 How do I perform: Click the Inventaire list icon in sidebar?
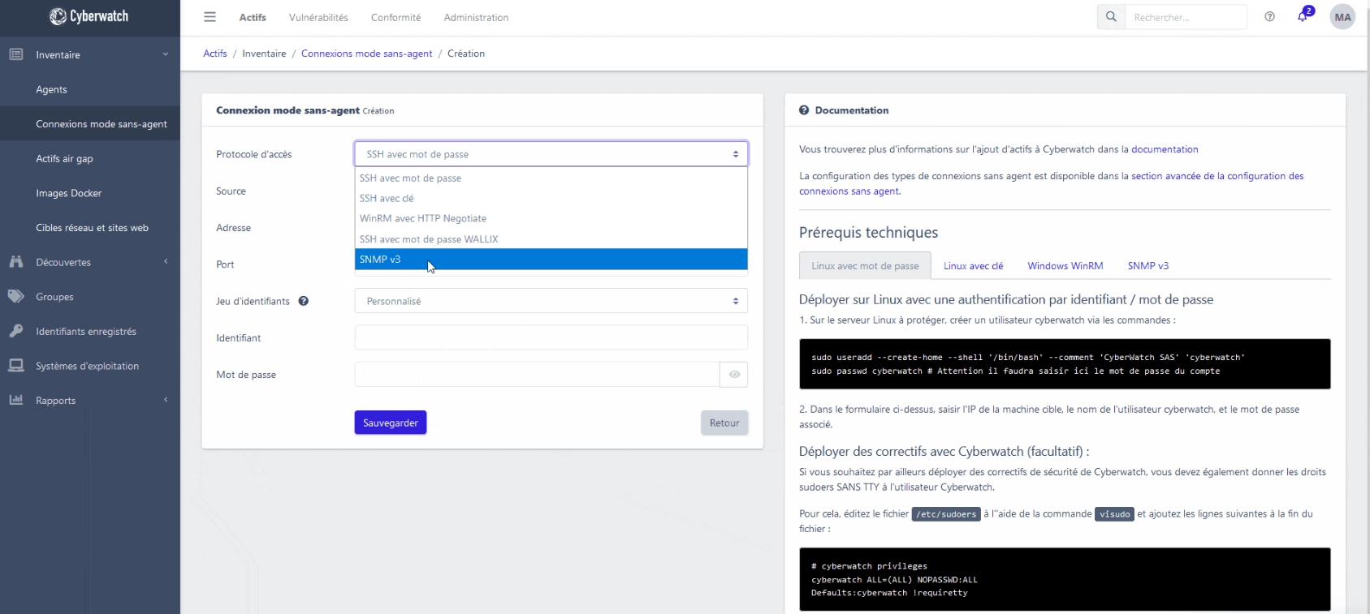[16, 54]
